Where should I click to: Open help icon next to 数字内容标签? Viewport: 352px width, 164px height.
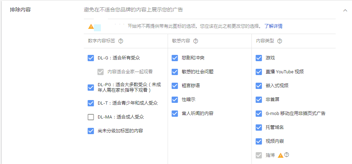(x=121, y=41)
